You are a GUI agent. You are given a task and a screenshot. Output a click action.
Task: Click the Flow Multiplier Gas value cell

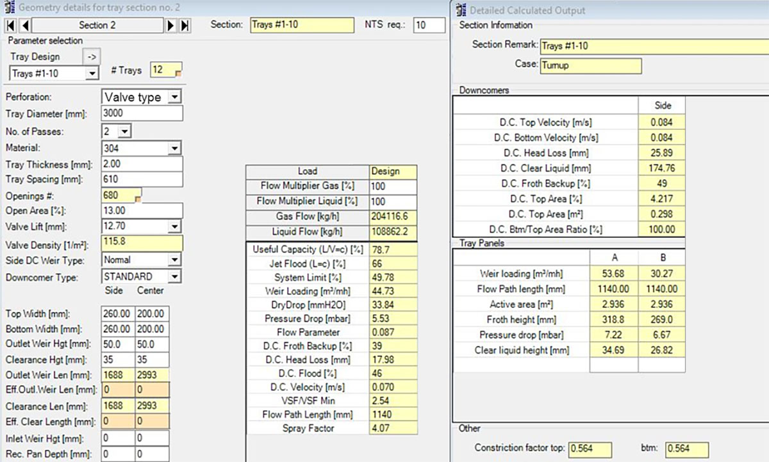(x=393, y=186)
